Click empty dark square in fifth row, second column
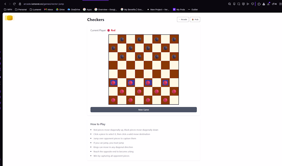Image resolution: width=282 pixels, height=166 pixels. (122, 74)
